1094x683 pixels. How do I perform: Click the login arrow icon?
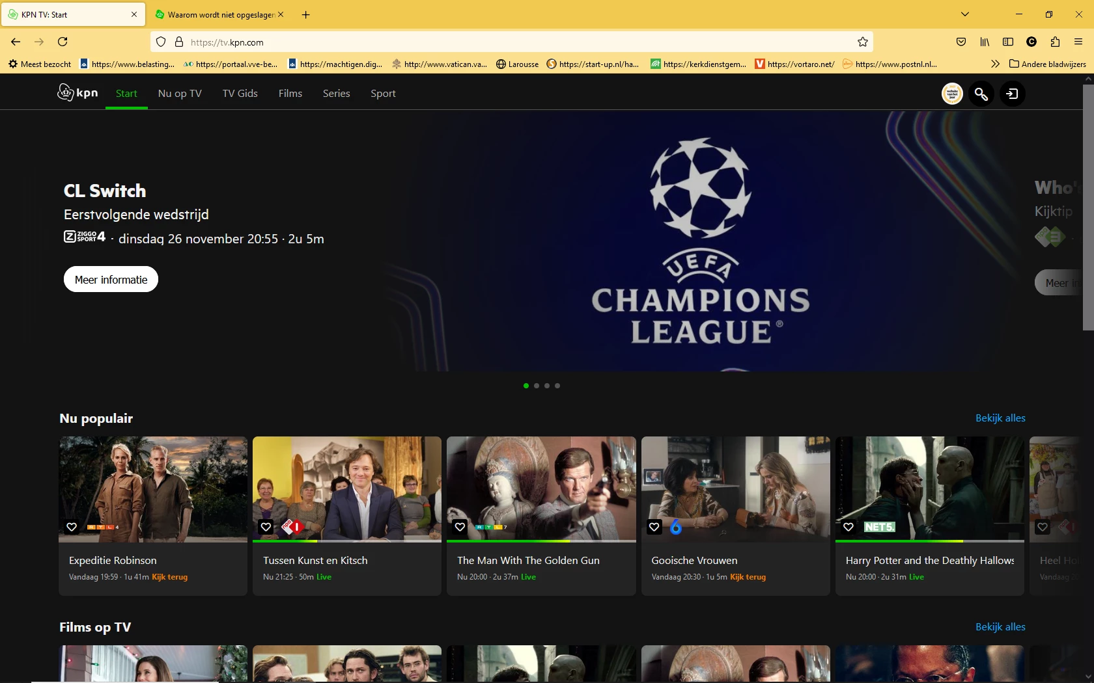(x=1013, y=94)
